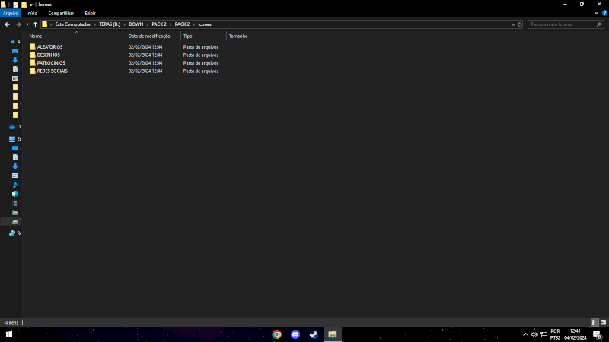The image size is (609, 342).
Task: Select highlighted TERAS drive in sidebar
Action: pos(15,222)
